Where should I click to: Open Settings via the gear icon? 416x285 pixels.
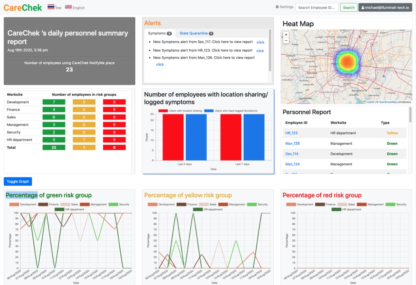277,7
